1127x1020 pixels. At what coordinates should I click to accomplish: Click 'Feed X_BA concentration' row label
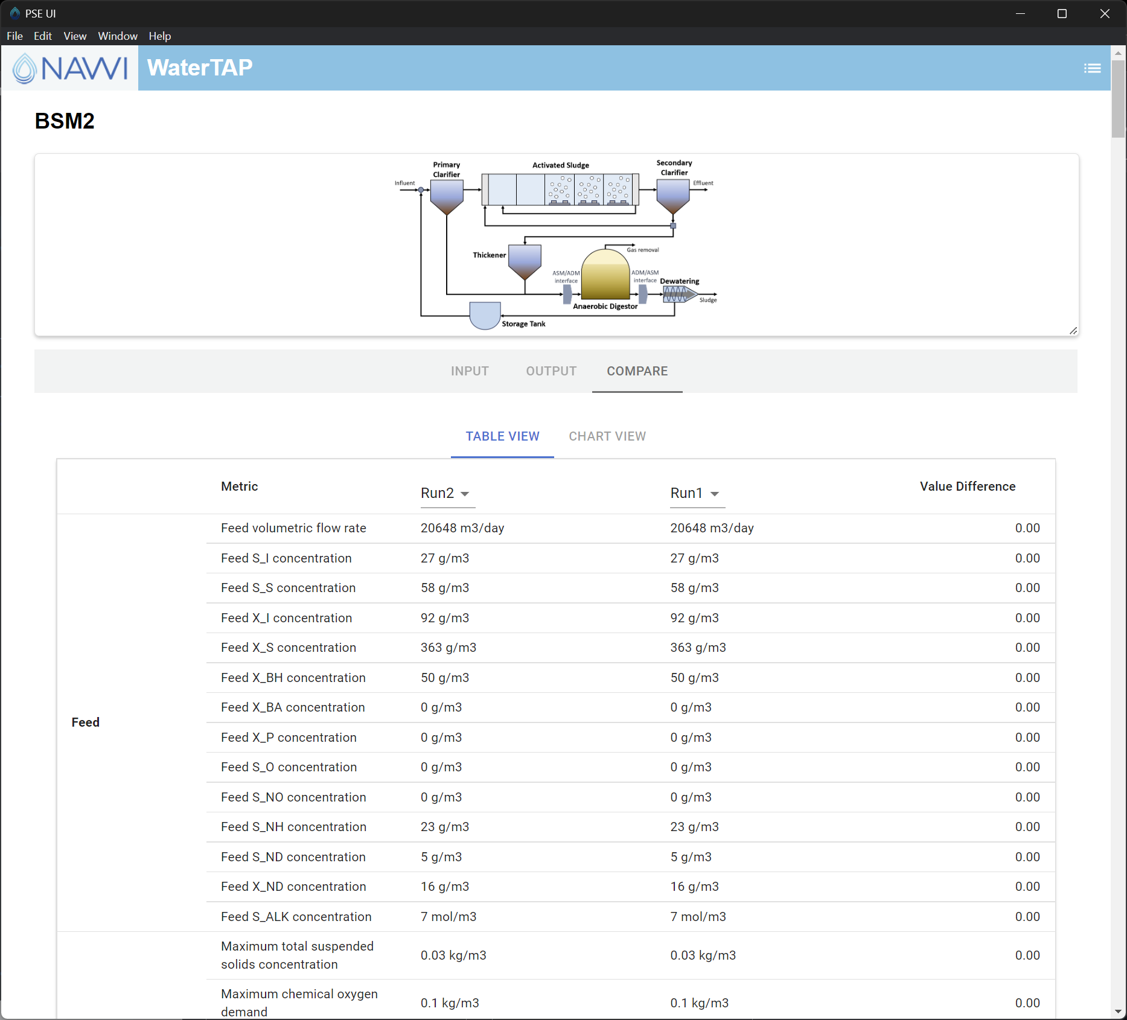click(x=293, y=707)
